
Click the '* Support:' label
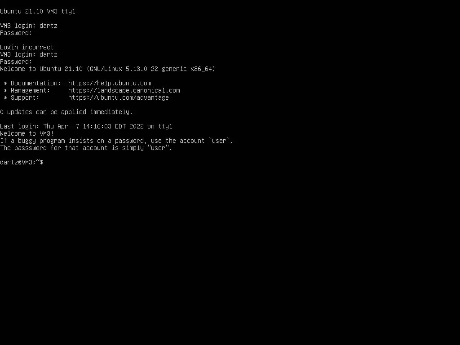(22, 97)
